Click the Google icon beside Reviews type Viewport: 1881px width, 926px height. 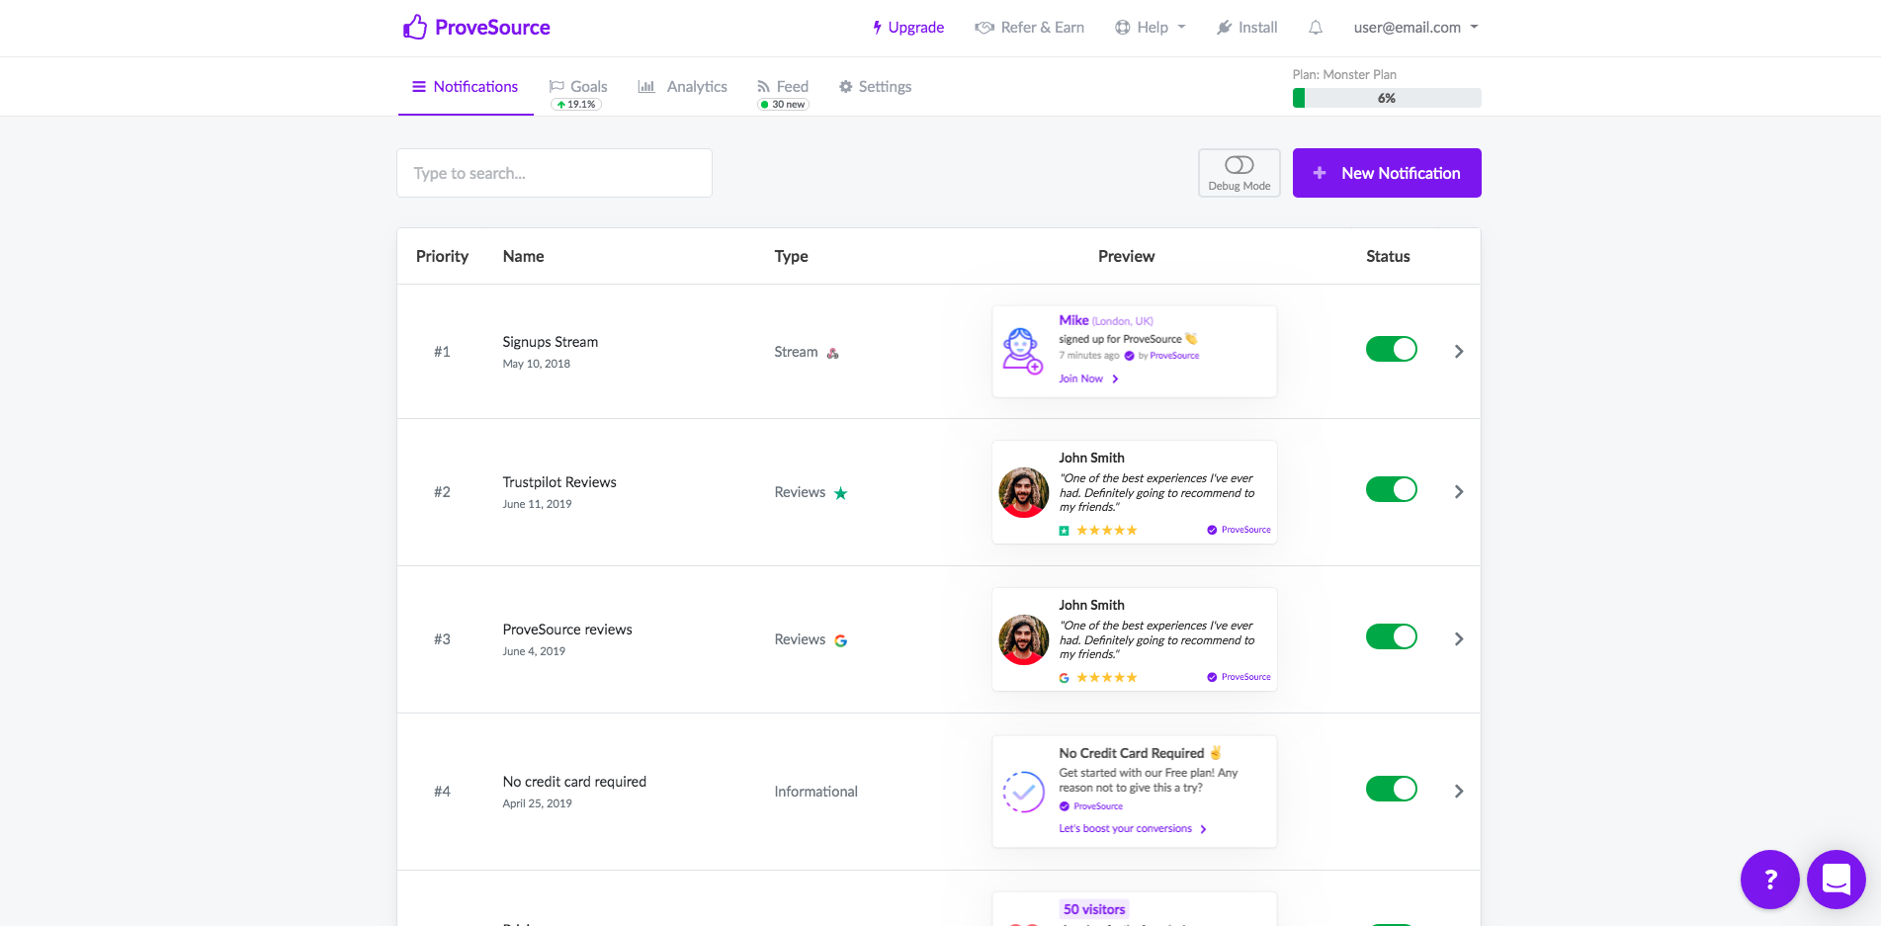(x=841, y=640)
